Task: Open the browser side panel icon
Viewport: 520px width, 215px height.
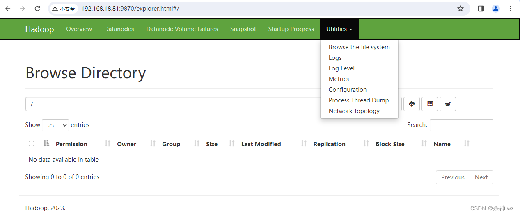Action: pyautogui.click(x=481, y=9)
